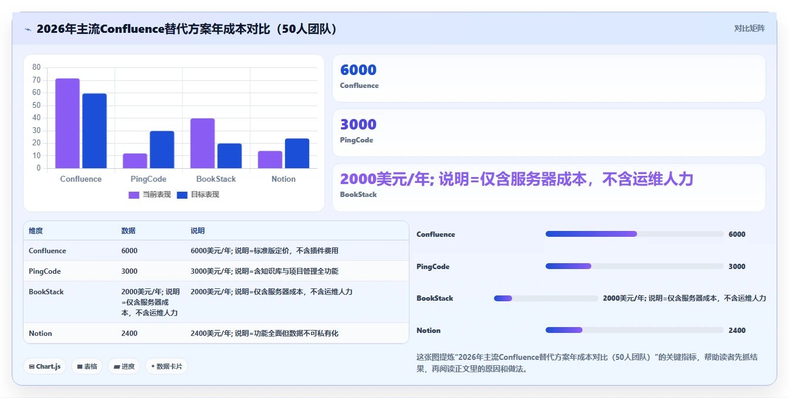Image resolution: width=789 pixels, height=398 pixels.
Task: Click the blue Notion bar in chart
Action: coord(297,153)
